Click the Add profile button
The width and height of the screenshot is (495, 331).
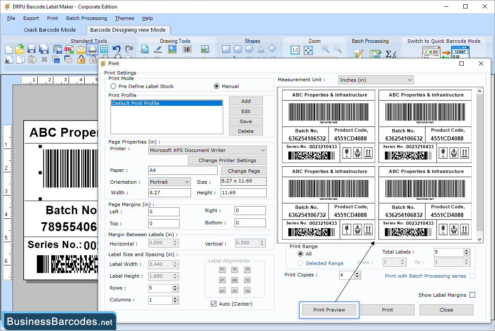[x=246, y=101]
